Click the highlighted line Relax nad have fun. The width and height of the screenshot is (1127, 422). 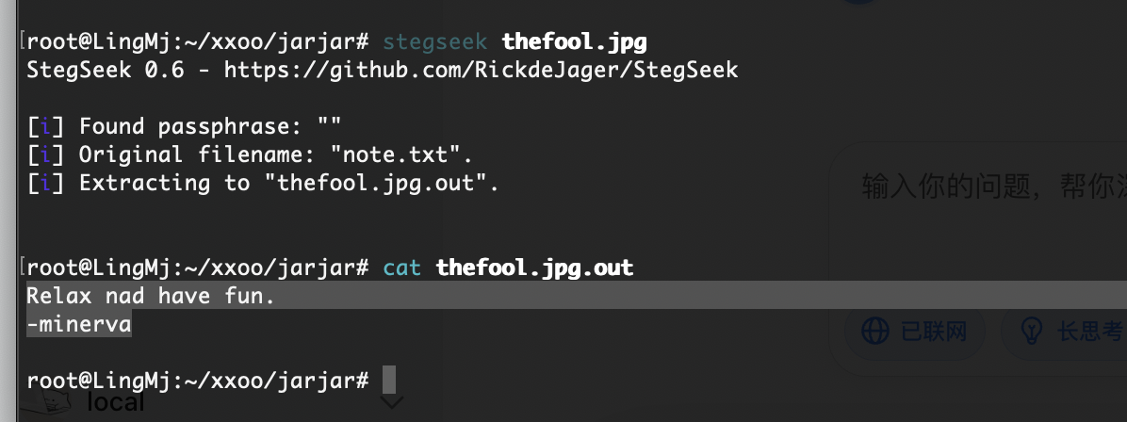(x=151, y=296)
